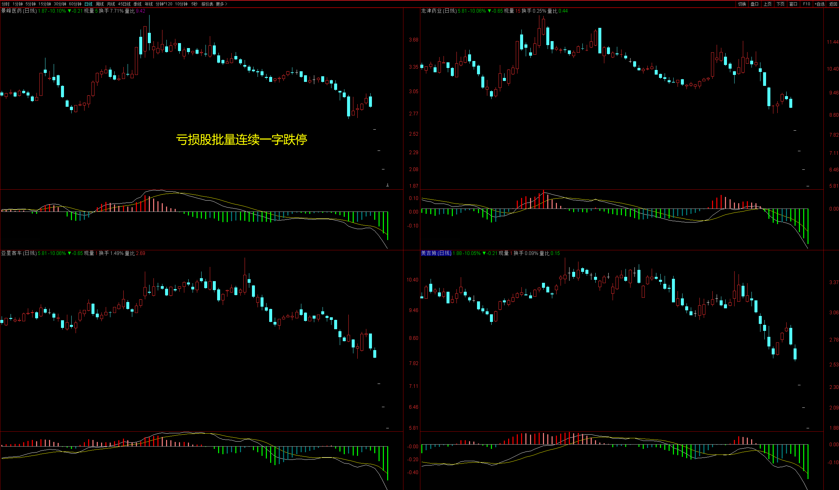Switch to 月线 monthly chart
Screen dimensions: 839x490
tap(111, 4)
